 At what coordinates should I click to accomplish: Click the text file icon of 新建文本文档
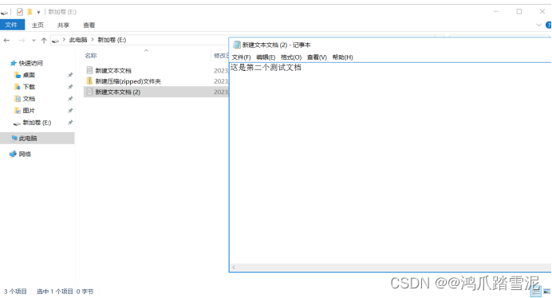pyautogui.click(x=89, y=70)
